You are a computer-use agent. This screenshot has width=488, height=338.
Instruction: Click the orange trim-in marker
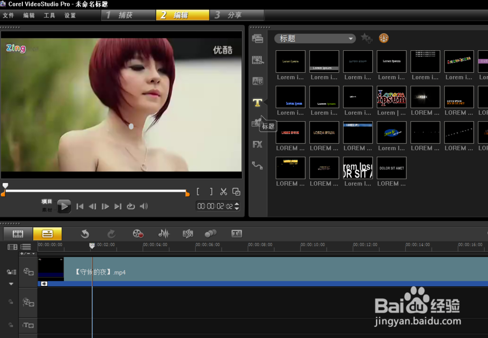(x=3, y=194)
